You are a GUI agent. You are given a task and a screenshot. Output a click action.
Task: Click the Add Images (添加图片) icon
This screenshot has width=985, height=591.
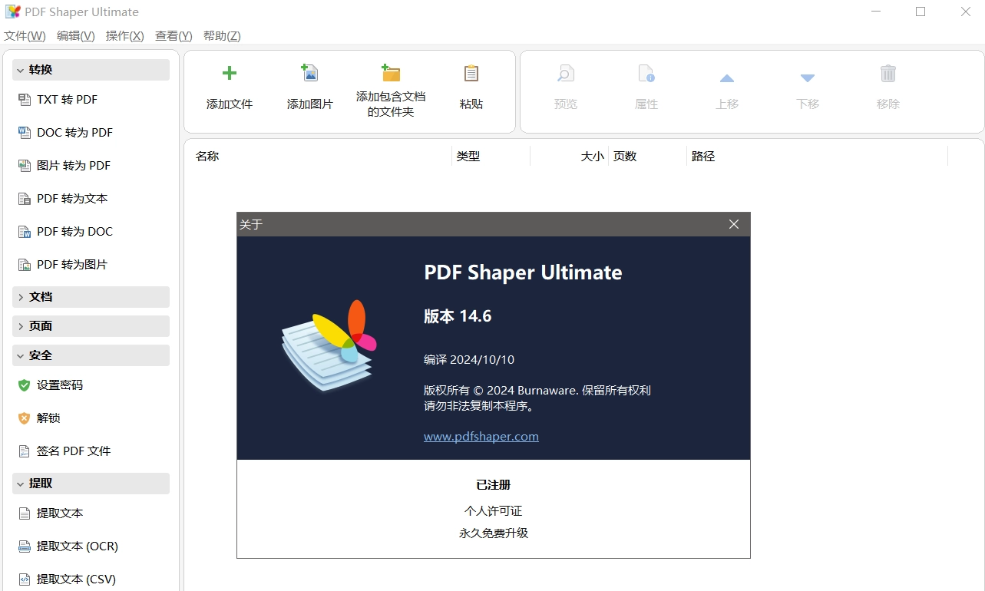[x=309, y=74]
